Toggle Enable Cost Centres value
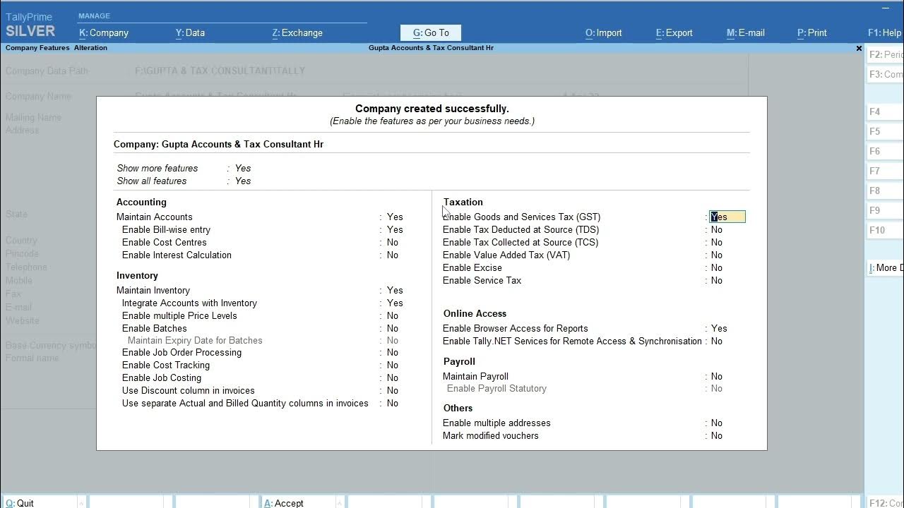904x508 pixels. [x=393, y=243]
